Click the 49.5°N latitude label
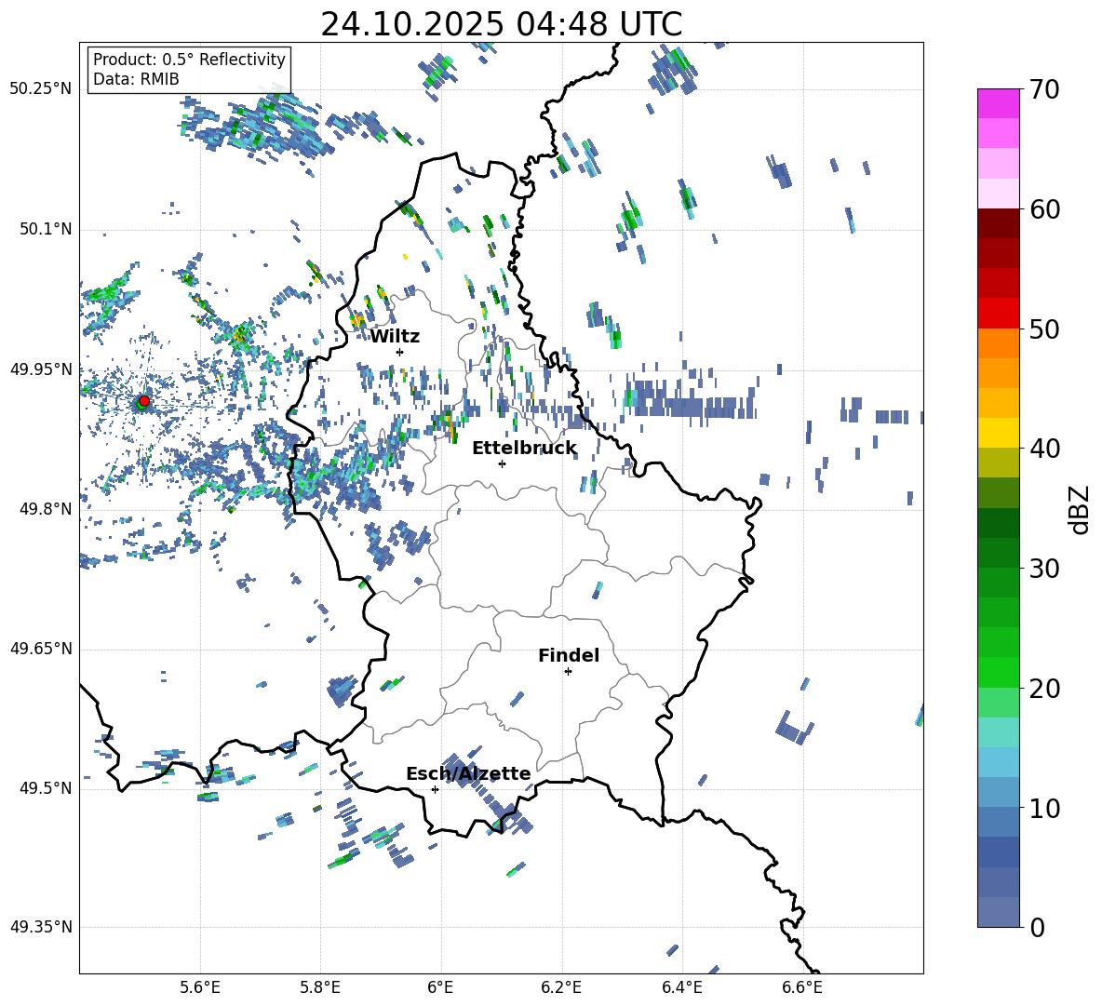 click(x=45, y=787)
